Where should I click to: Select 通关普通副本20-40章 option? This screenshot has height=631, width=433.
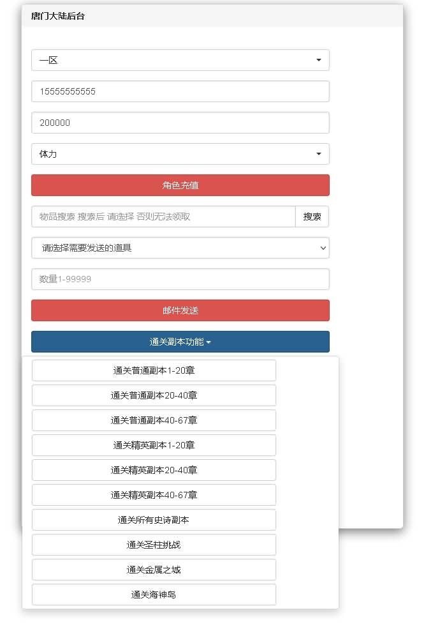point(153,395)
